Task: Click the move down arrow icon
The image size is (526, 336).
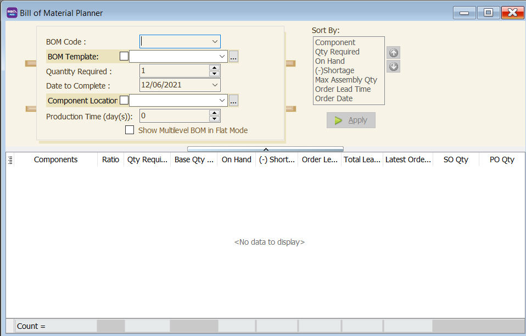Action: (393, 67)
